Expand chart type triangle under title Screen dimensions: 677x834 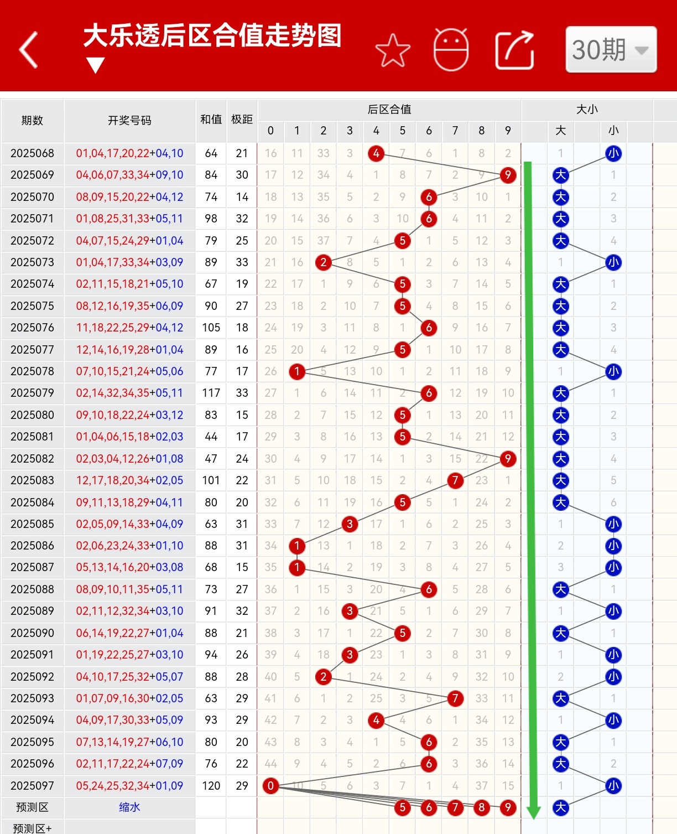[96, 65]
